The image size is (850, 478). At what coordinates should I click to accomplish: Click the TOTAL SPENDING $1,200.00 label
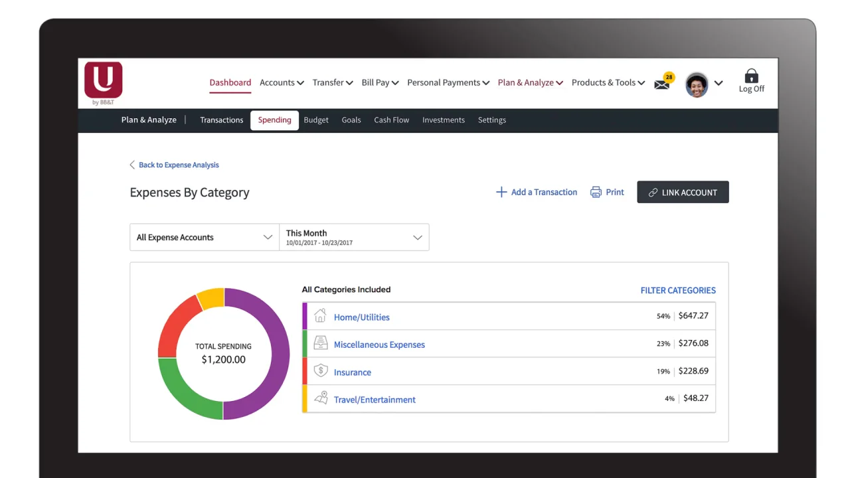click(223, 354)
